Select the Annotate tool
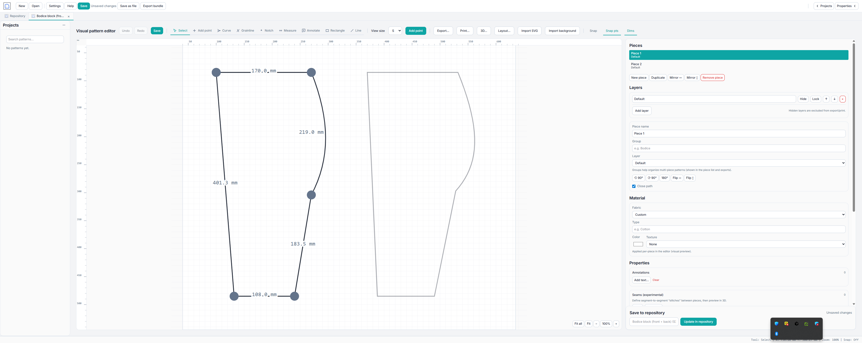The height and width of the screenshot is (343, 862). tap(310, 31)
